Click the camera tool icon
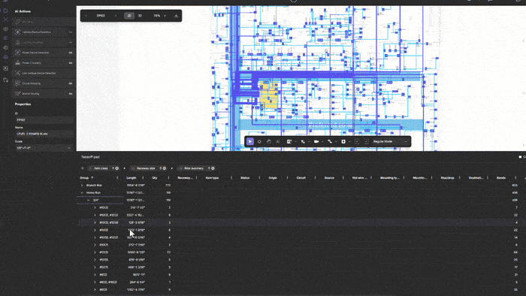526x296 pixels. coord(316,142)
